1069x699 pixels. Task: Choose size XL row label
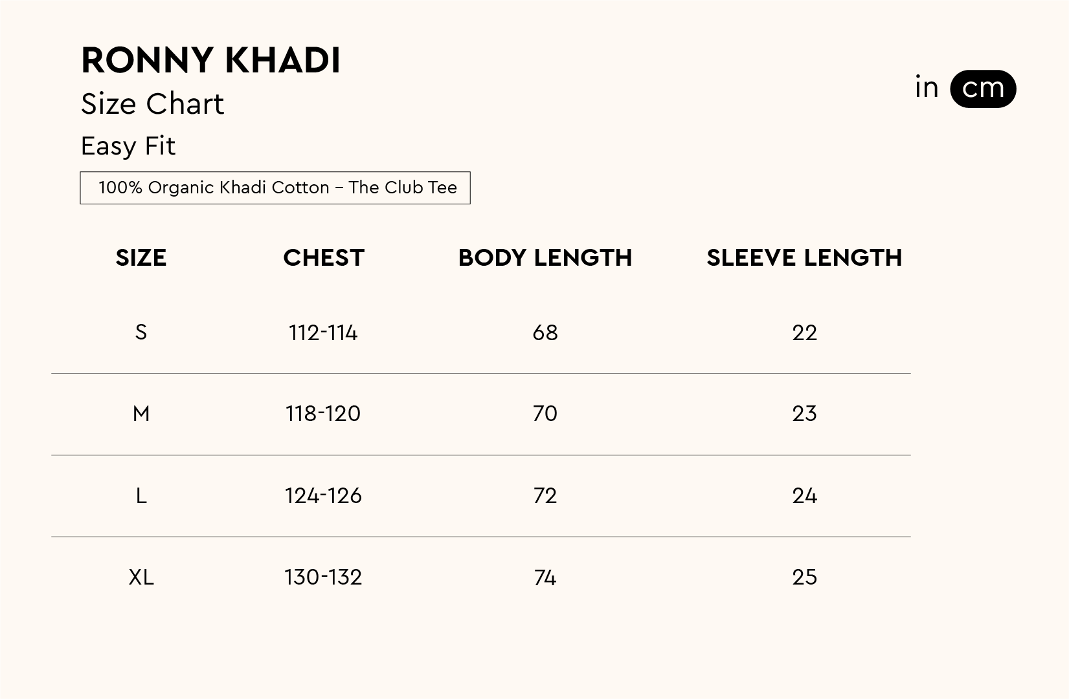[x=141, y=577]
